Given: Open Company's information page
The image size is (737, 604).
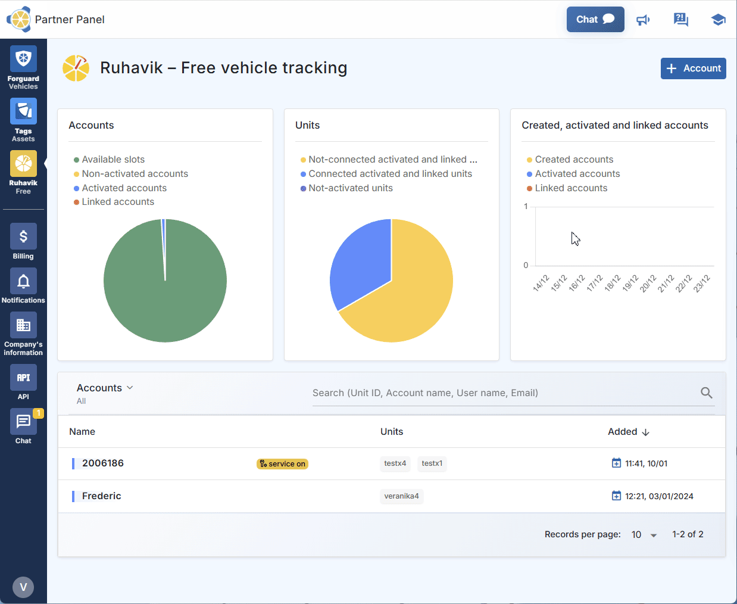Looking at the screenshot, I should click(23, 334).
